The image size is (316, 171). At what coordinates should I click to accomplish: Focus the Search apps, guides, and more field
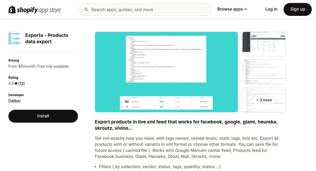(145, 10)
